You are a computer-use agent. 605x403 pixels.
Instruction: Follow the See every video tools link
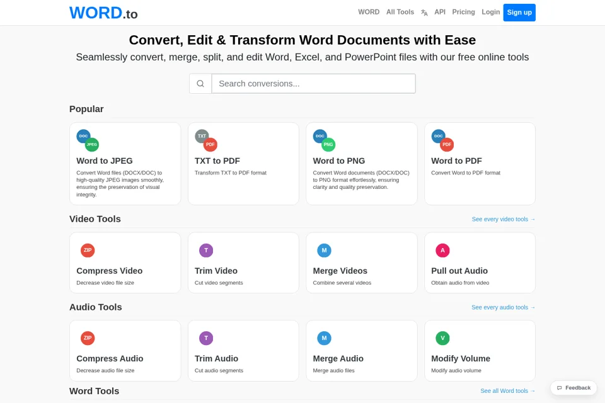[x=503, y=219]
